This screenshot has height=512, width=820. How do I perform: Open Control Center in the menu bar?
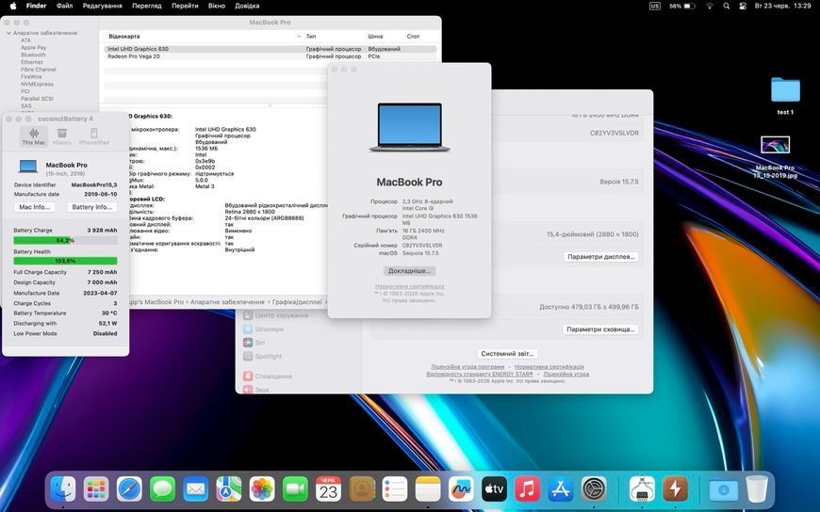coord(743,7)
